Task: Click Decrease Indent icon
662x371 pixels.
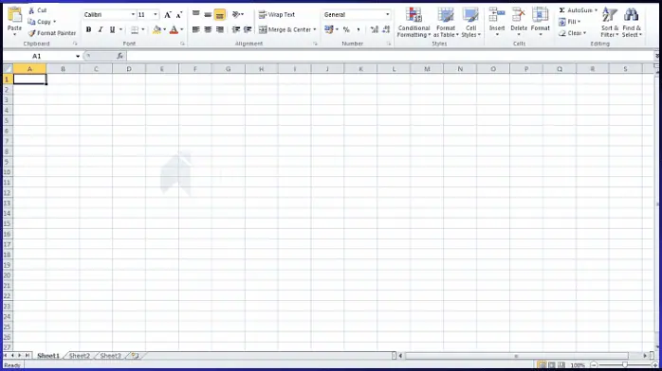Action: pos(236,29)
